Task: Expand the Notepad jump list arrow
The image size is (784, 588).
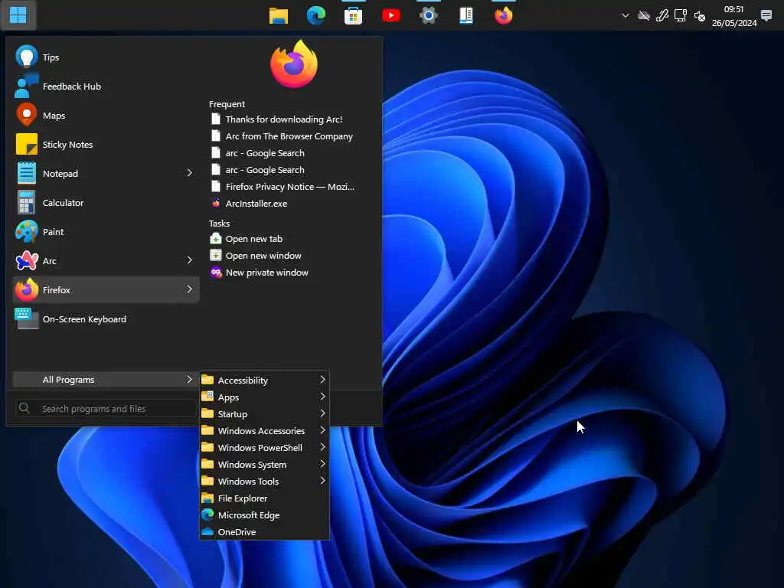Action: [190, 173]
